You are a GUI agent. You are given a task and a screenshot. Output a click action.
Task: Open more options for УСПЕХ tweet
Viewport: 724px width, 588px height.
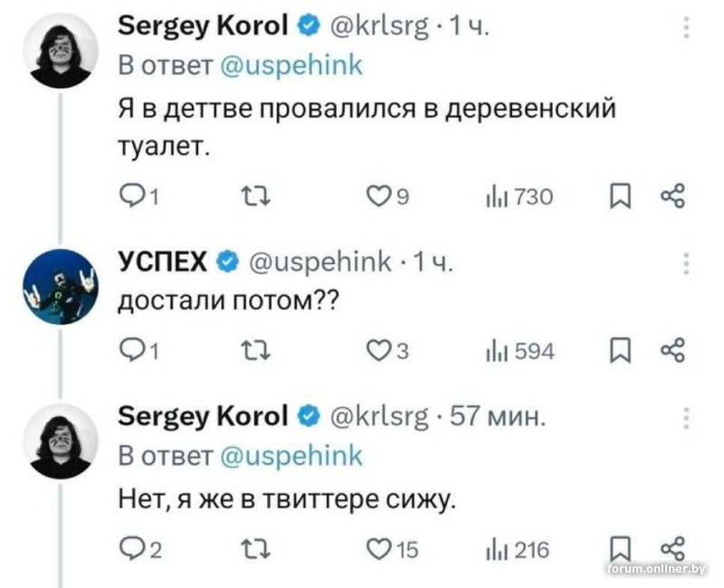click(x=685, y=262)
